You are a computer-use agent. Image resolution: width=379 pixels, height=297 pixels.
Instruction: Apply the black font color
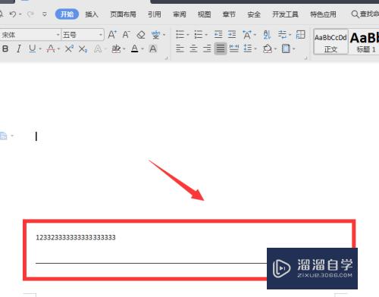(x=135, y=48)
